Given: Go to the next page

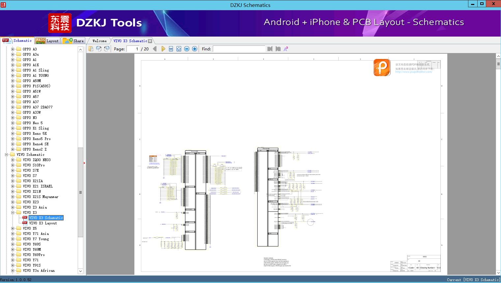Looking at the screenshot, I should tap(163, 49).
